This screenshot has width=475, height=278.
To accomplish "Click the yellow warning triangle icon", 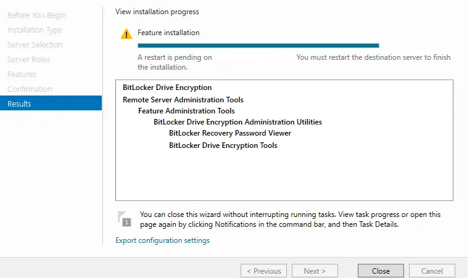I will point(126,34).
